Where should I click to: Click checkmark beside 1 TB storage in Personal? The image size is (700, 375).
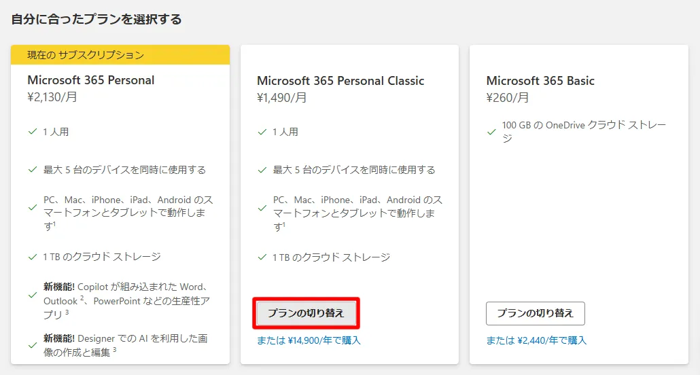click(x=33, y=257)
